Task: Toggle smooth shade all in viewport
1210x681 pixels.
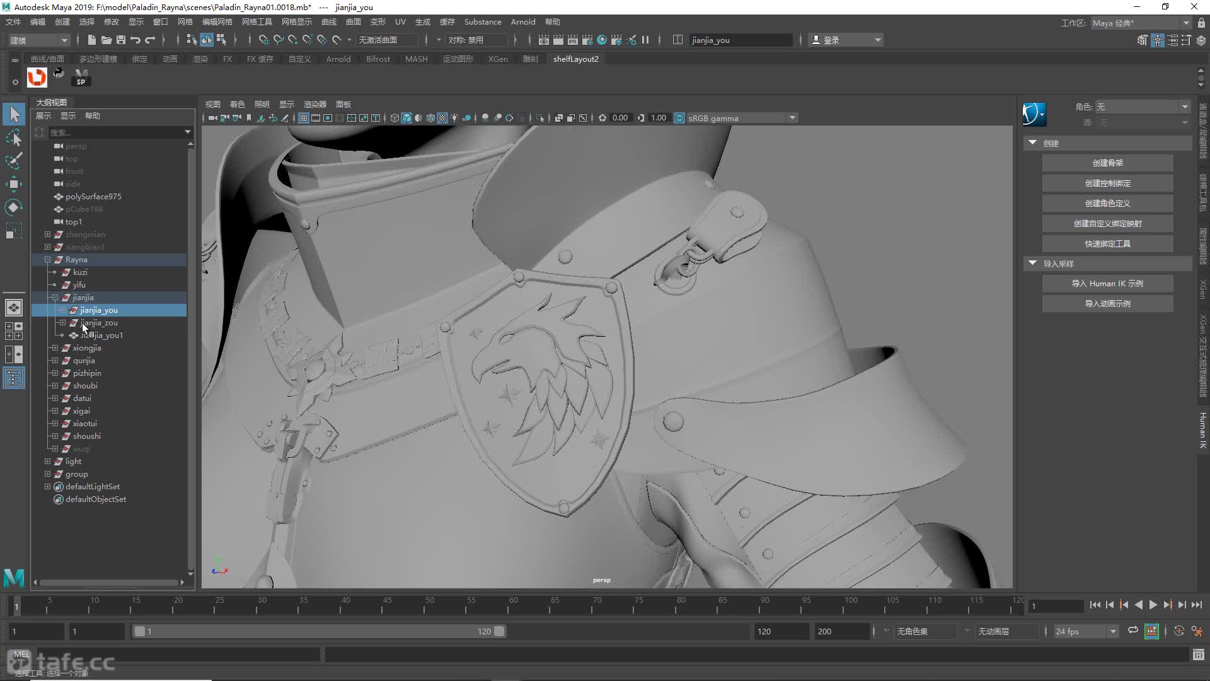Action: click(406, 118)
